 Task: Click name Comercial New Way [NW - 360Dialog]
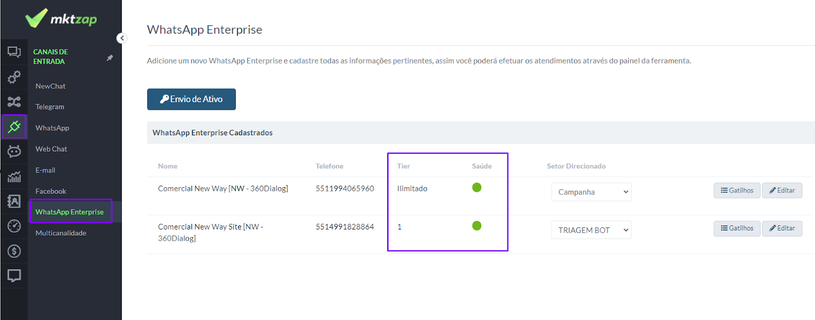(223, 189)
